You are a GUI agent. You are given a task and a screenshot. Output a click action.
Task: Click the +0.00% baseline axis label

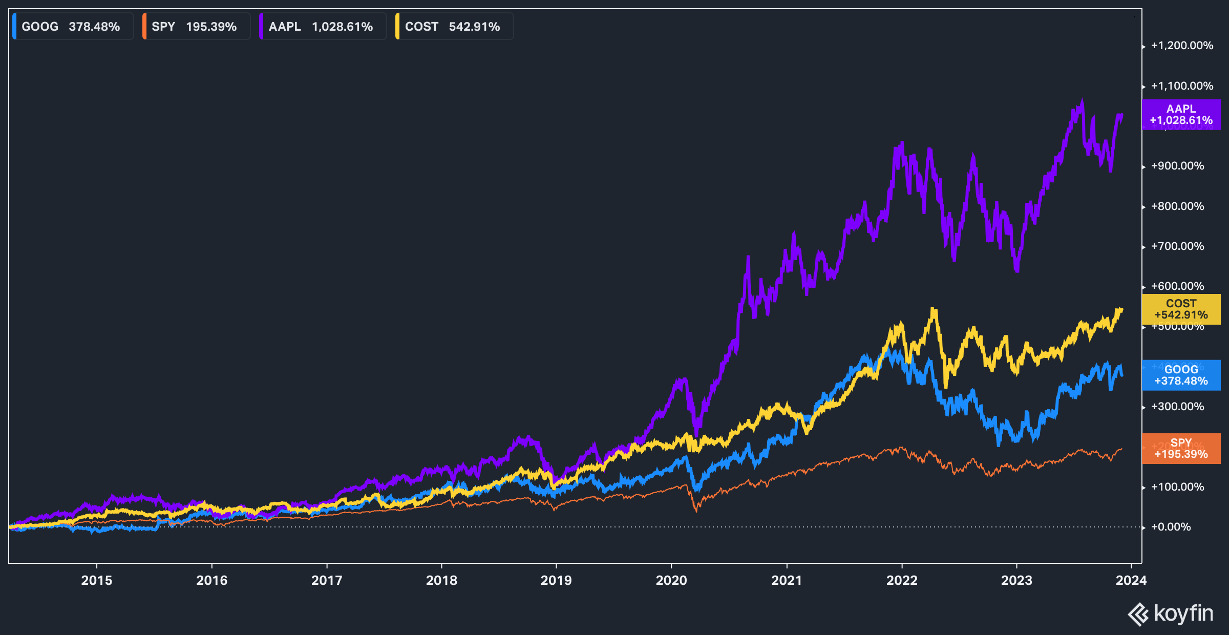1171,527
